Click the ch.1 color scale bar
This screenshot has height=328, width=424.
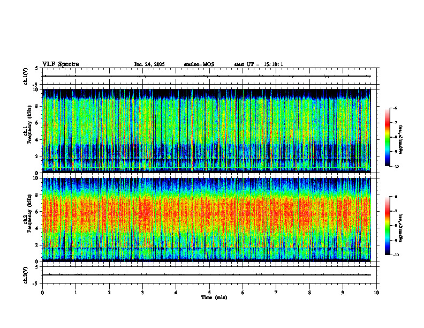click(387, 137)
